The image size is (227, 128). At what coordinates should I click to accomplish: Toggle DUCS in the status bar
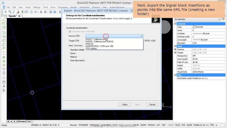click(x=177, y=125)
